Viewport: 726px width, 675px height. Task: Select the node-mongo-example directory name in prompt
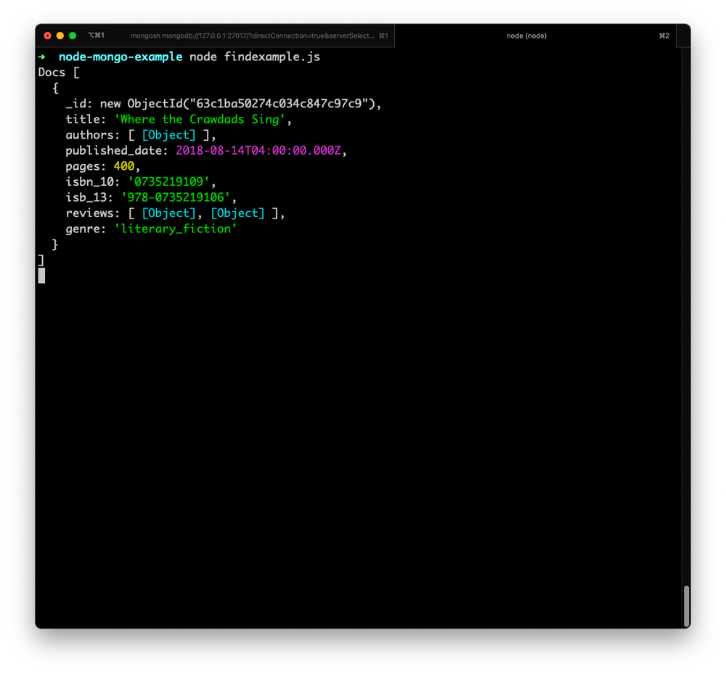point(120,56)
